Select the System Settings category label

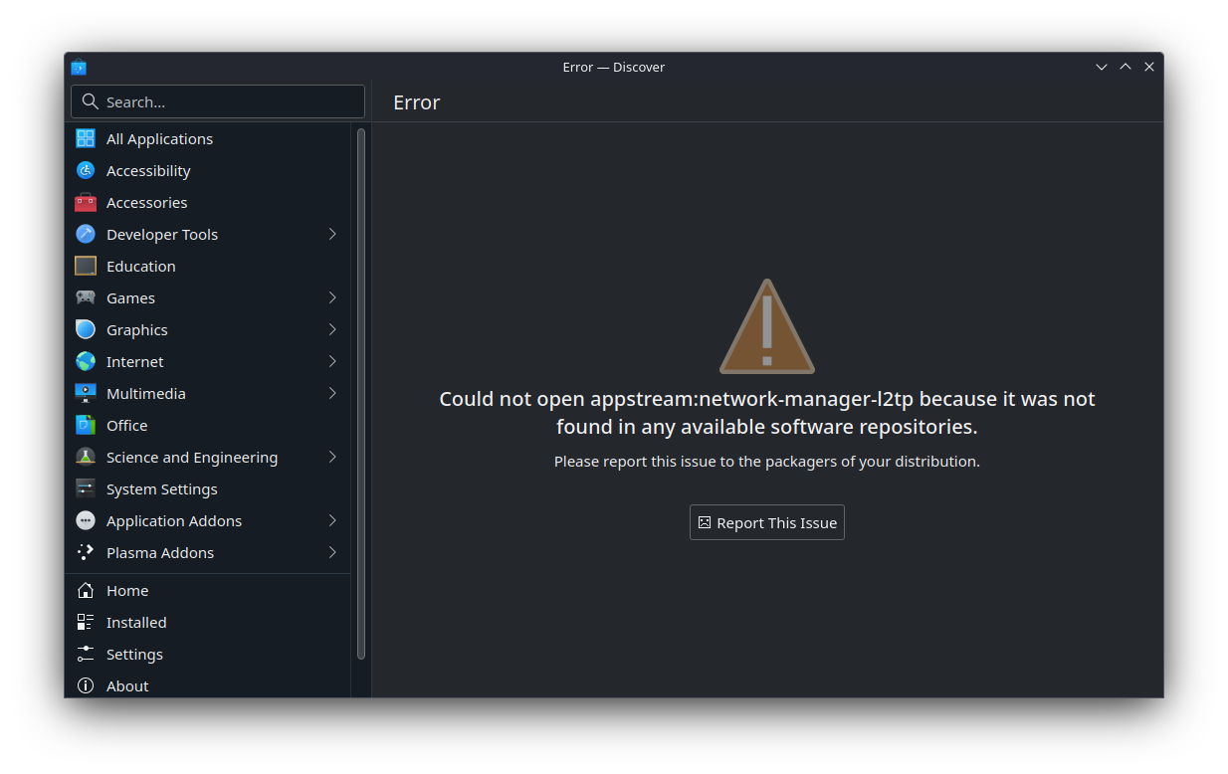pyautogui.click(x=161, y=489)
